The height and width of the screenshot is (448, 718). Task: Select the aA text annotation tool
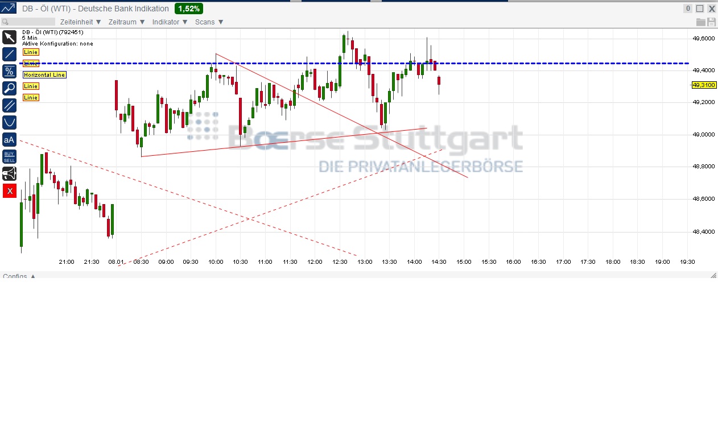click(x=10, y=139)
